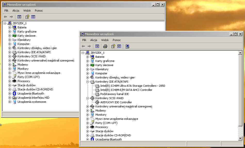Click the Karty sieciowe icon in background window
Image resolution: width=245 pixels, height=148 pixels.
[14, 36]
